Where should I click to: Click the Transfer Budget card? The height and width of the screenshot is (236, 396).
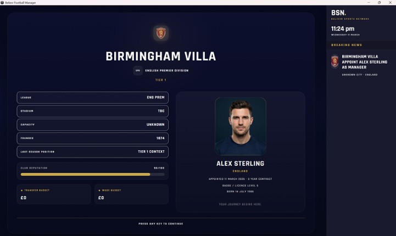(x=54, y=194)
